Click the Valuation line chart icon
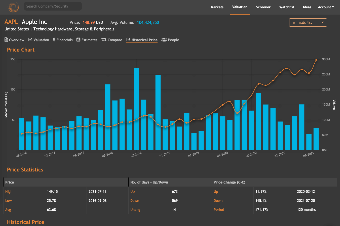 point(30,40)
